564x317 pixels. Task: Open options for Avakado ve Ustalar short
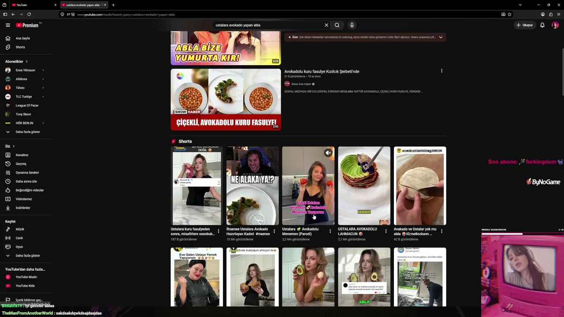click(x=442, y=231)
